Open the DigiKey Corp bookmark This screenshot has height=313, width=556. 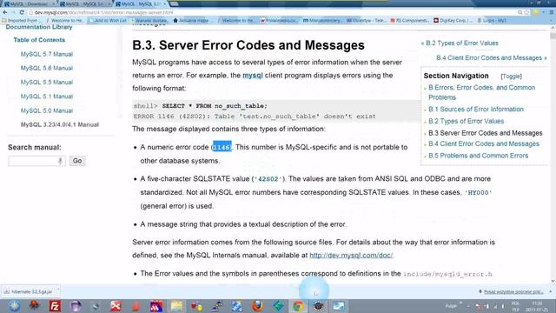pos(453,21)
